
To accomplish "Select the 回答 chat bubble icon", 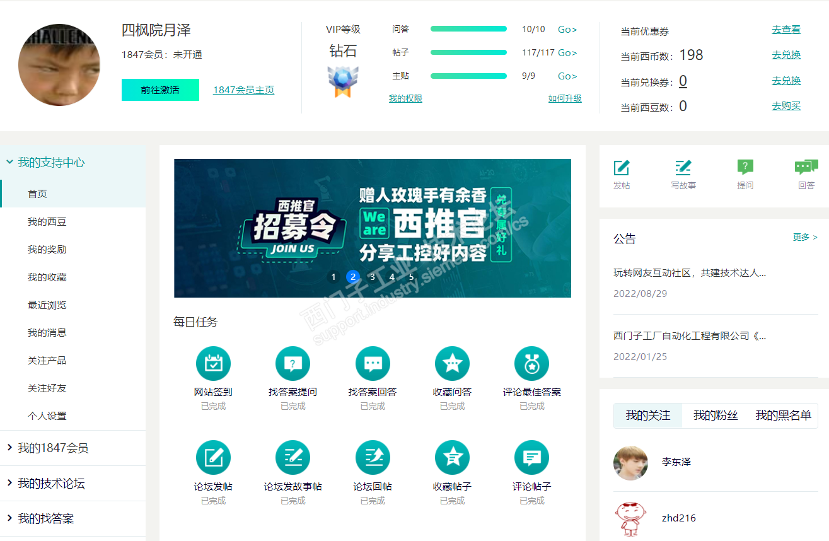I will [x=806, y=167].
